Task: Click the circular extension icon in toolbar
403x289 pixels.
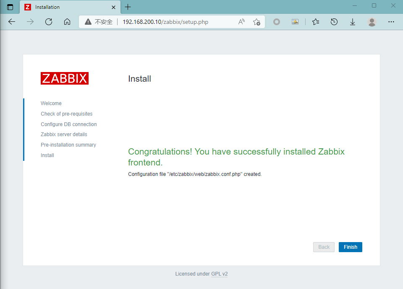Action: (x=277, y=22)
